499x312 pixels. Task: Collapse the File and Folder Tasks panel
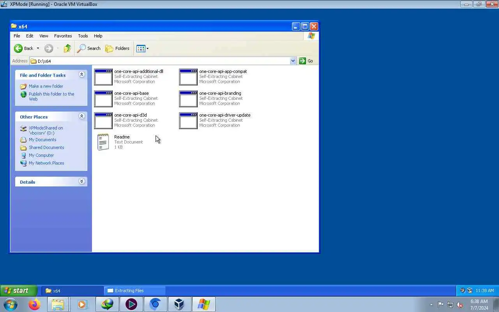[x=81, y=74]
